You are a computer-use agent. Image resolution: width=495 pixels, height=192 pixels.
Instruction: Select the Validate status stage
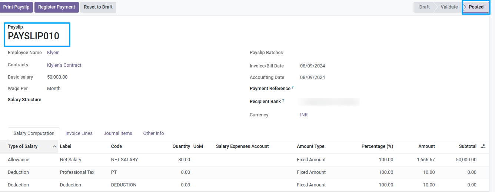[449, 7]
